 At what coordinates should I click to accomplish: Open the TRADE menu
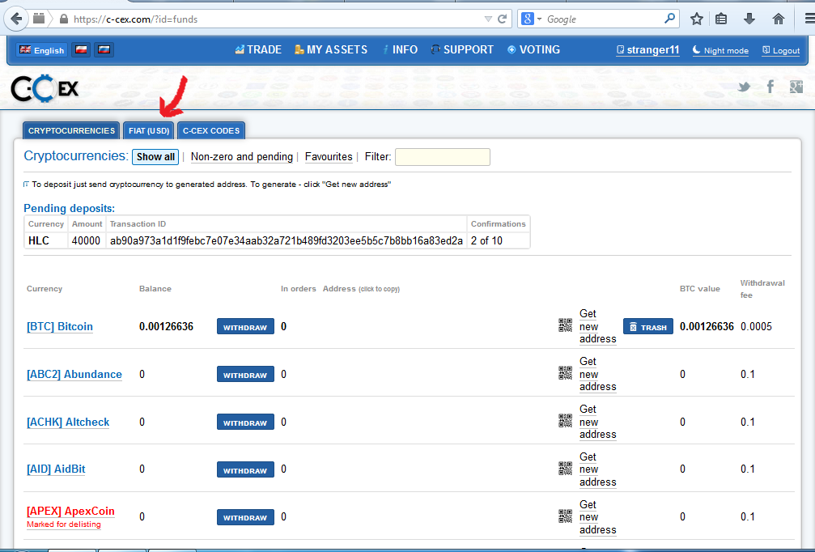coord(258,49)
